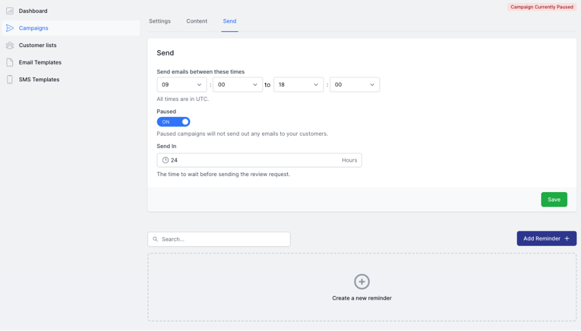The image size is (581, 331).
Task: Expand the end hour dropdown showing 18
Action: [x=298, y=84]
